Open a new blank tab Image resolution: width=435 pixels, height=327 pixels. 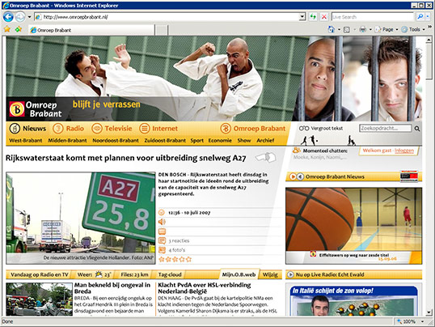click(x=161, y=30)
